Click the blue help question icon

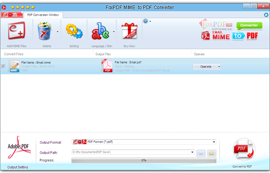(145, 21)
